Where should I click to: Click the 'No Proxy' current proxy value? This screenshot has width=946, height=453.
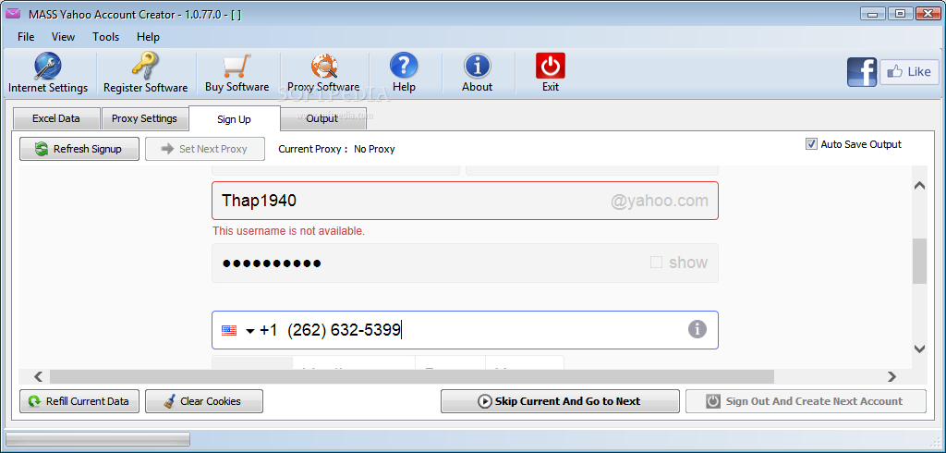click(374, 149)
